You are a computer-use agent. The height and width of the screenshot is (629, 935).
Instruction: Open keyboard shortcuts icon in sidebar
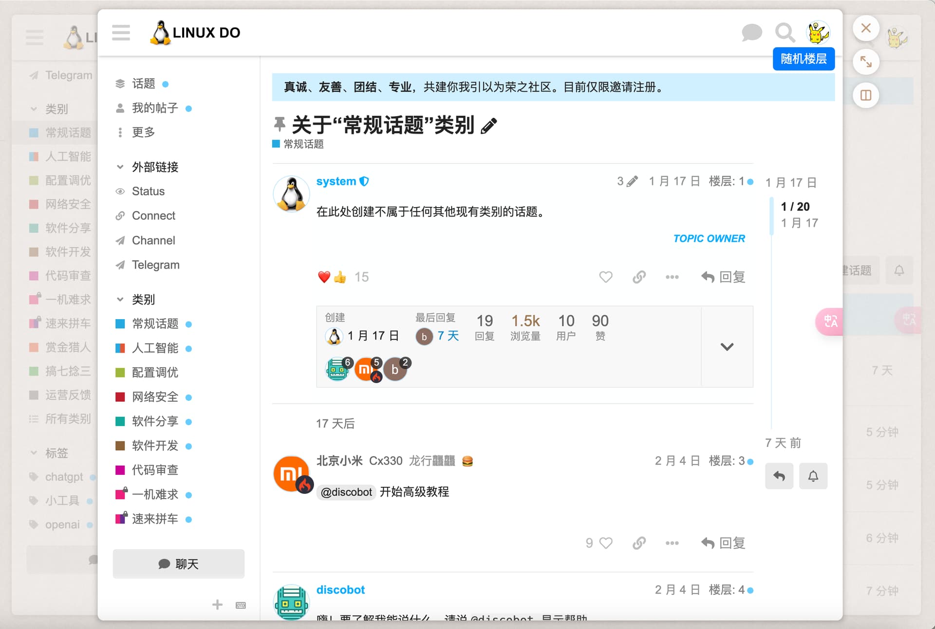point(241,605)
